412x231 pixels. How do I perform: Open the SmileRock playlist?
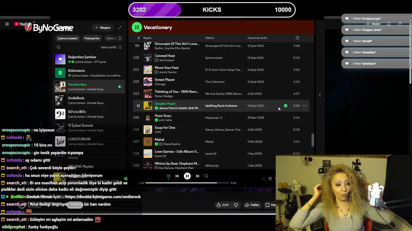pos(89,100)
